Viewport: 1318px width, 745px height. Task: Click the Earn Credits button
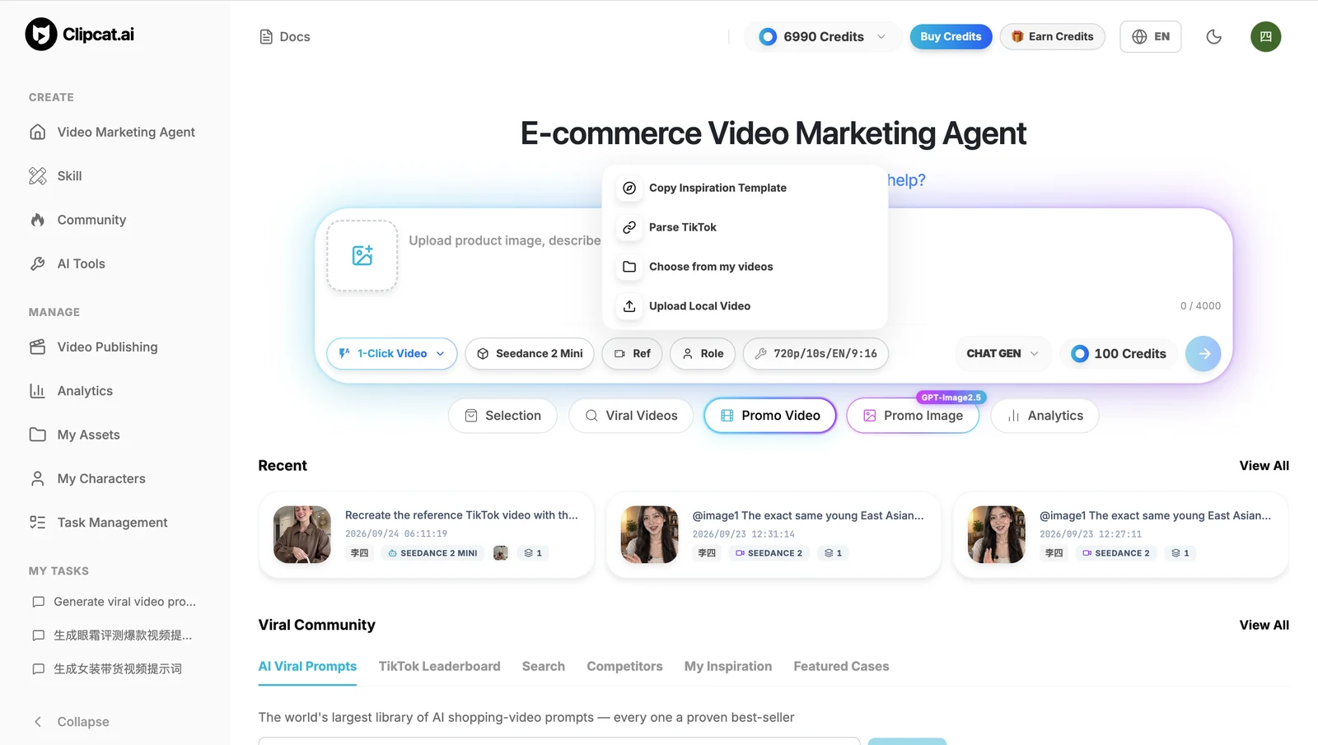tap(1052, 37)
